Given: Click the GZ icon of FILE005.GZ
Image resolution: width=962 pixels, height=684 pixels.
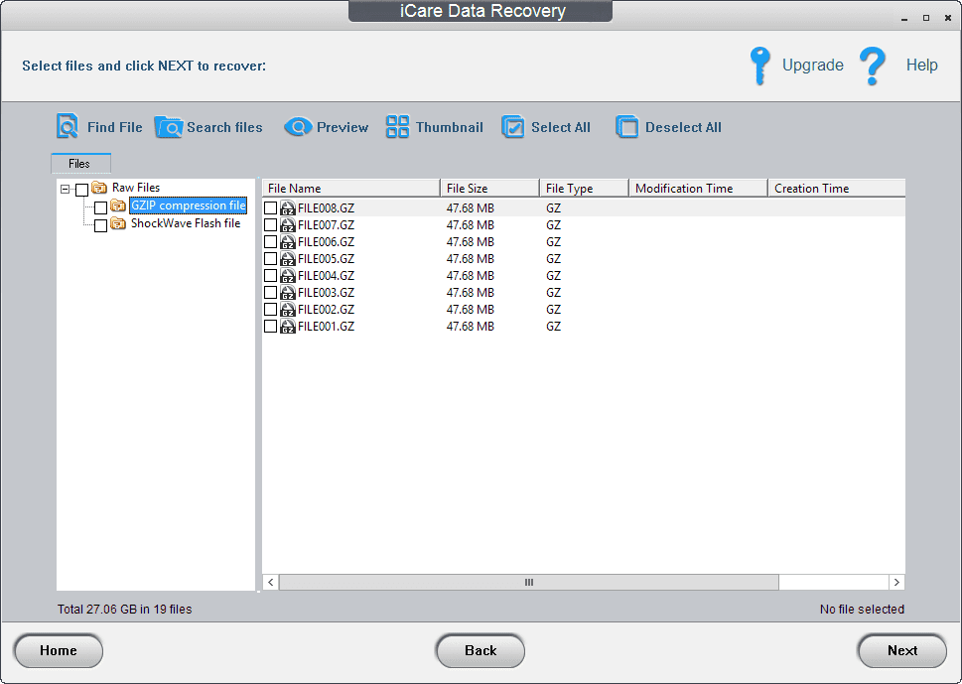Looking at the screenshot, I should [x=288, y=259].
